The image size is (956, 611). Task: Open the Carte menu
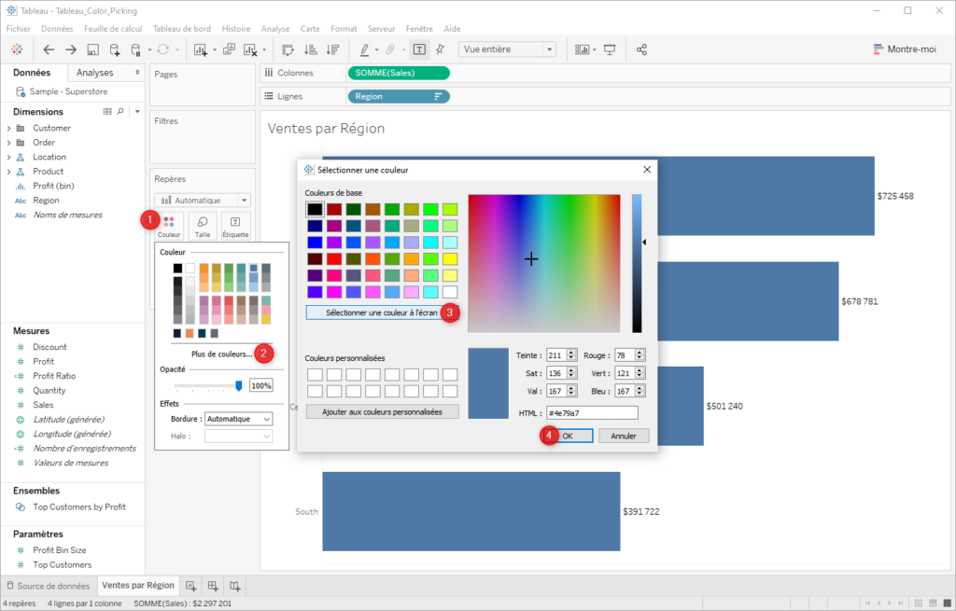coord(310,29)
